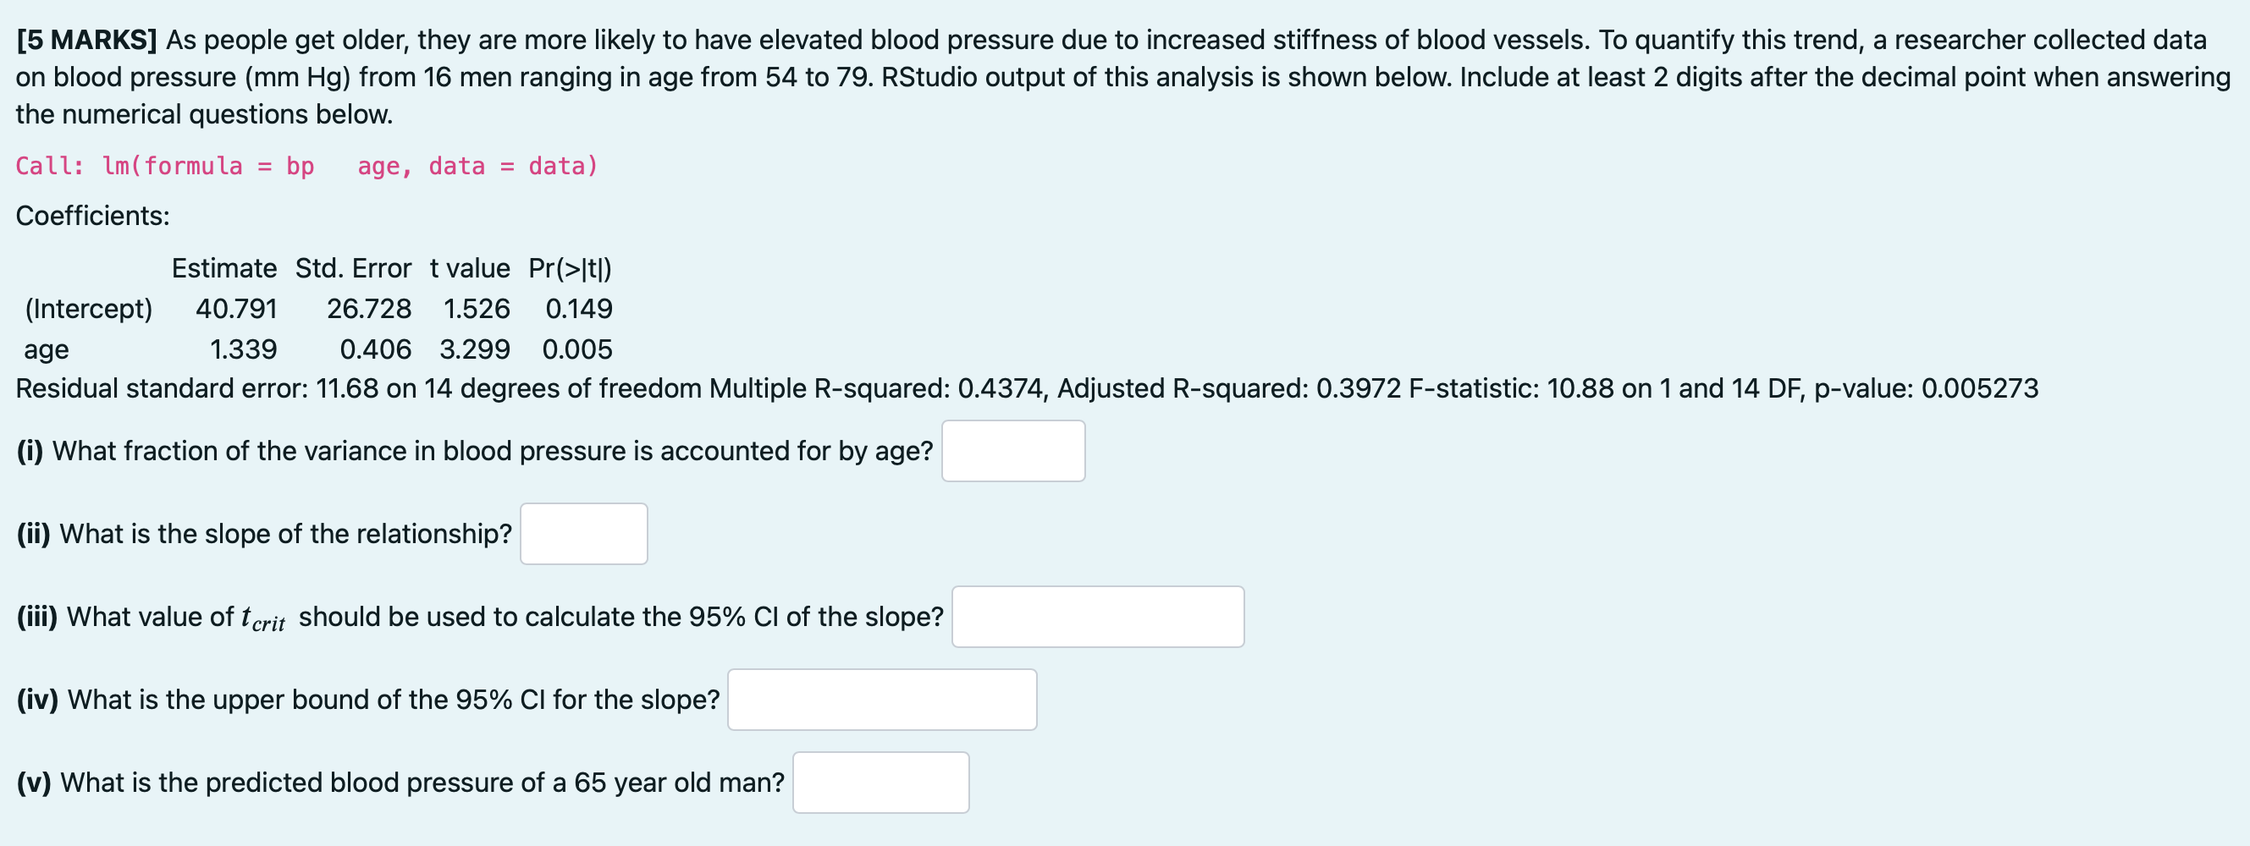Click the predicted blood pressure input (v)

pos(880,783)
